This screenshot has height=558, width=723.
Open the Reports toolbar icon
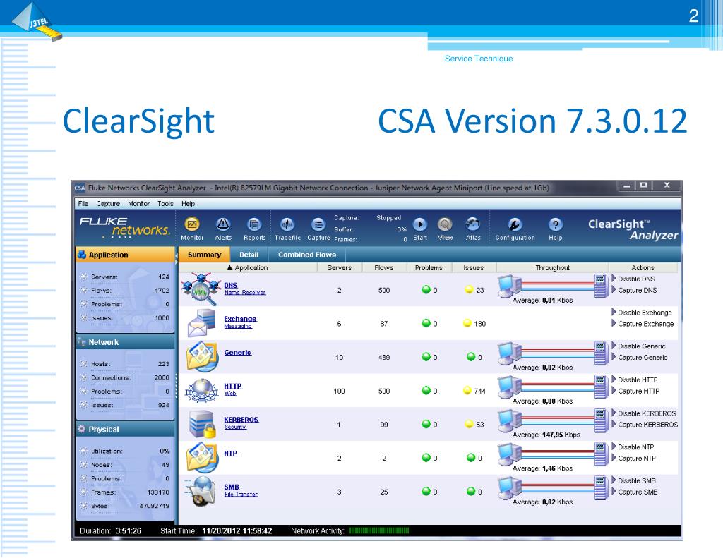[x=254, y=225]
